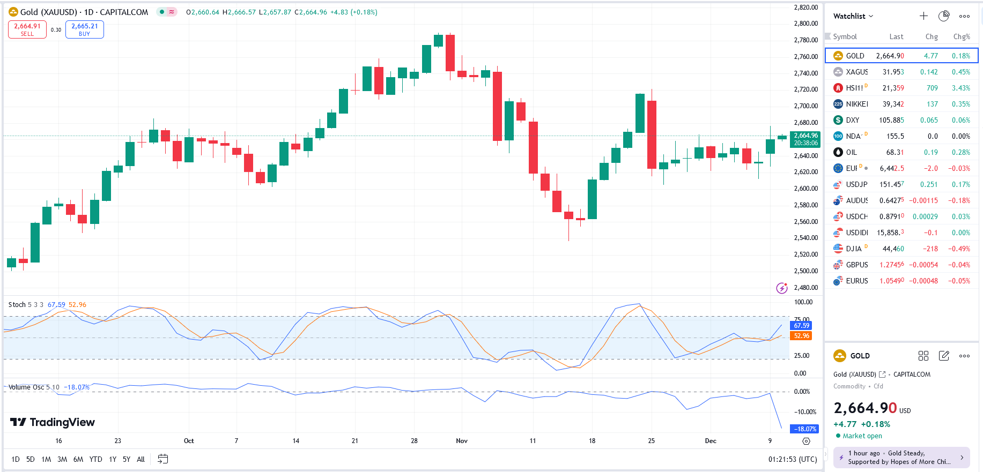Click the add symbol plus icon in Watchlist
The height and width of the screenshot is (472, 983).
click(923, 16)
